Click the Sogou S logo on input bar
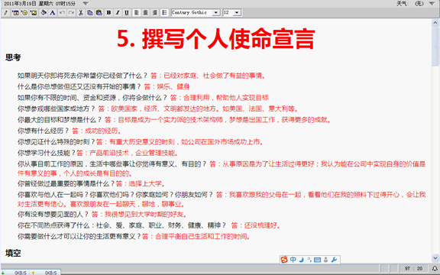Screen dimensions: 440x275 (x=284, y=260)
